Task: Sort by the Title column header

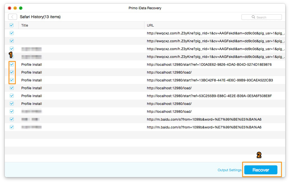Action: (x=81, y=25)
